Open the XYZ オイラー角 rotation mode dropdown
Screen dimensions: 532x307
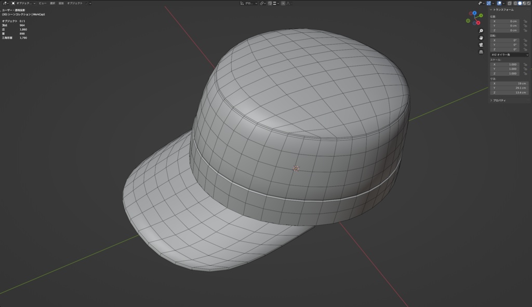point(510,54)
